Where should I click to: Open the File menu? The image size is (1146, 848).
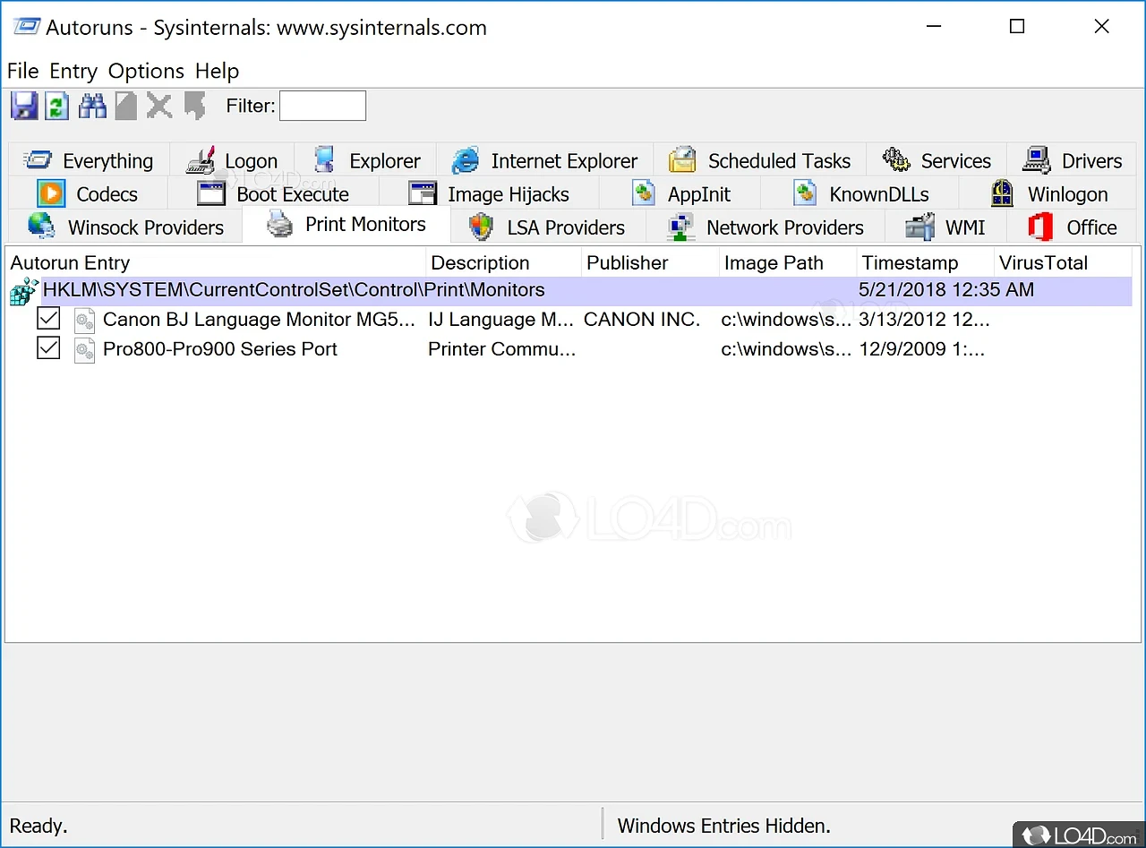22,71
